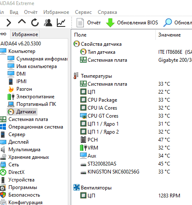Select the Тип датчика row
The image size is (192, 205).
coord(132,52)
